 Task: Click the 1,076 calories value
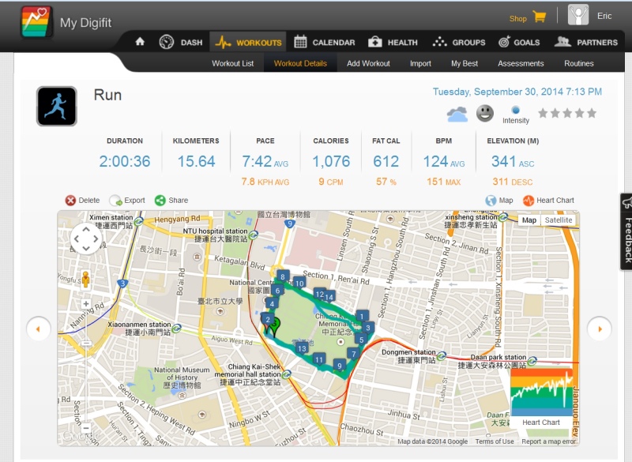(x=331, y=162)
